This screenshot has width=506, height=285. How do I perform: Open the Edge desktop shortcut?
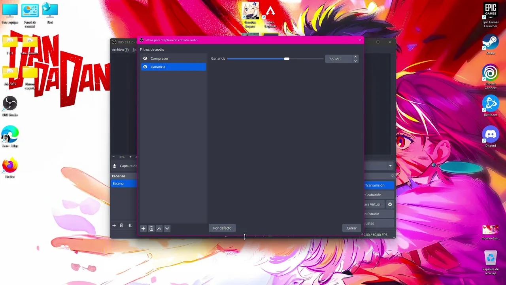click(10, 137)
